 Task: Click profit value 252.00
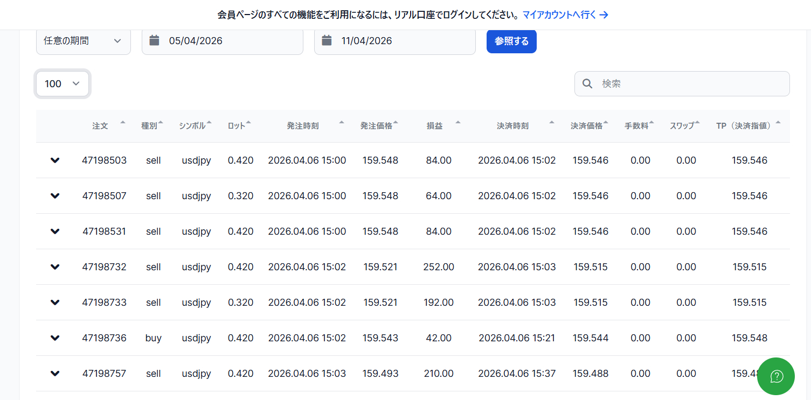pos(439,267)
